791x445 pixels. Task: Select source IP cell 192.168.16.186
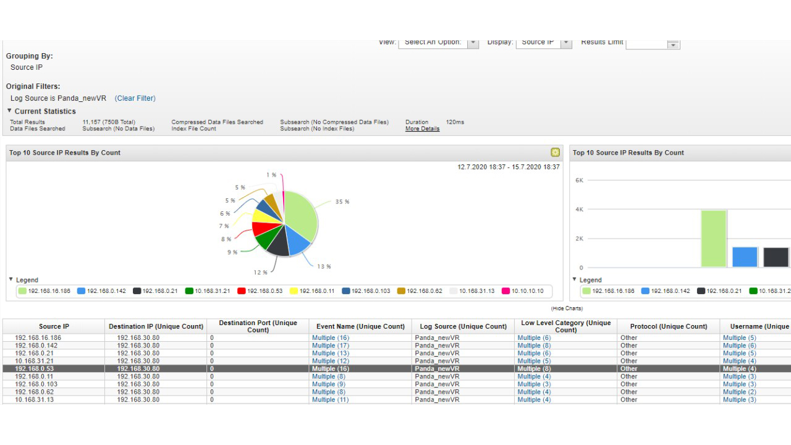point(54,338)
